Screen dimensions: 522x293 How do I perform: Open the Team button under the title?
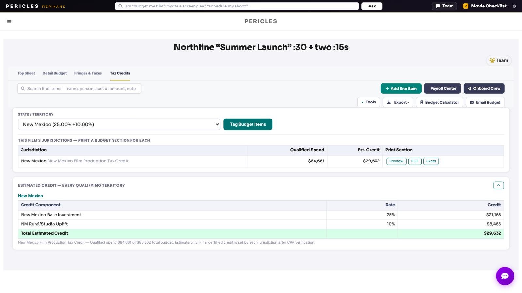pyautogui.click(x=499, y=61)
